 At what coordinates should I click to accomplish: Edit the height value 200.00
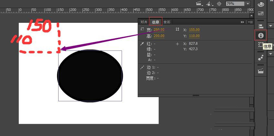click(x=159, y=36)
